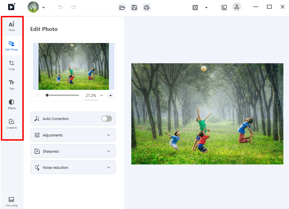Screen dimensions: 289x209
Task: Click the zoom slider handle
Action: 47,95
